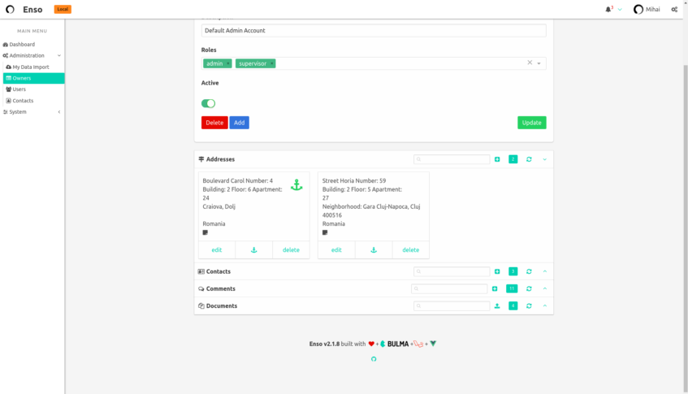Image resolution: width=688 pixels, height=394 pixels.
Task: Refresh the Contacts list
Action: point(529,271)
